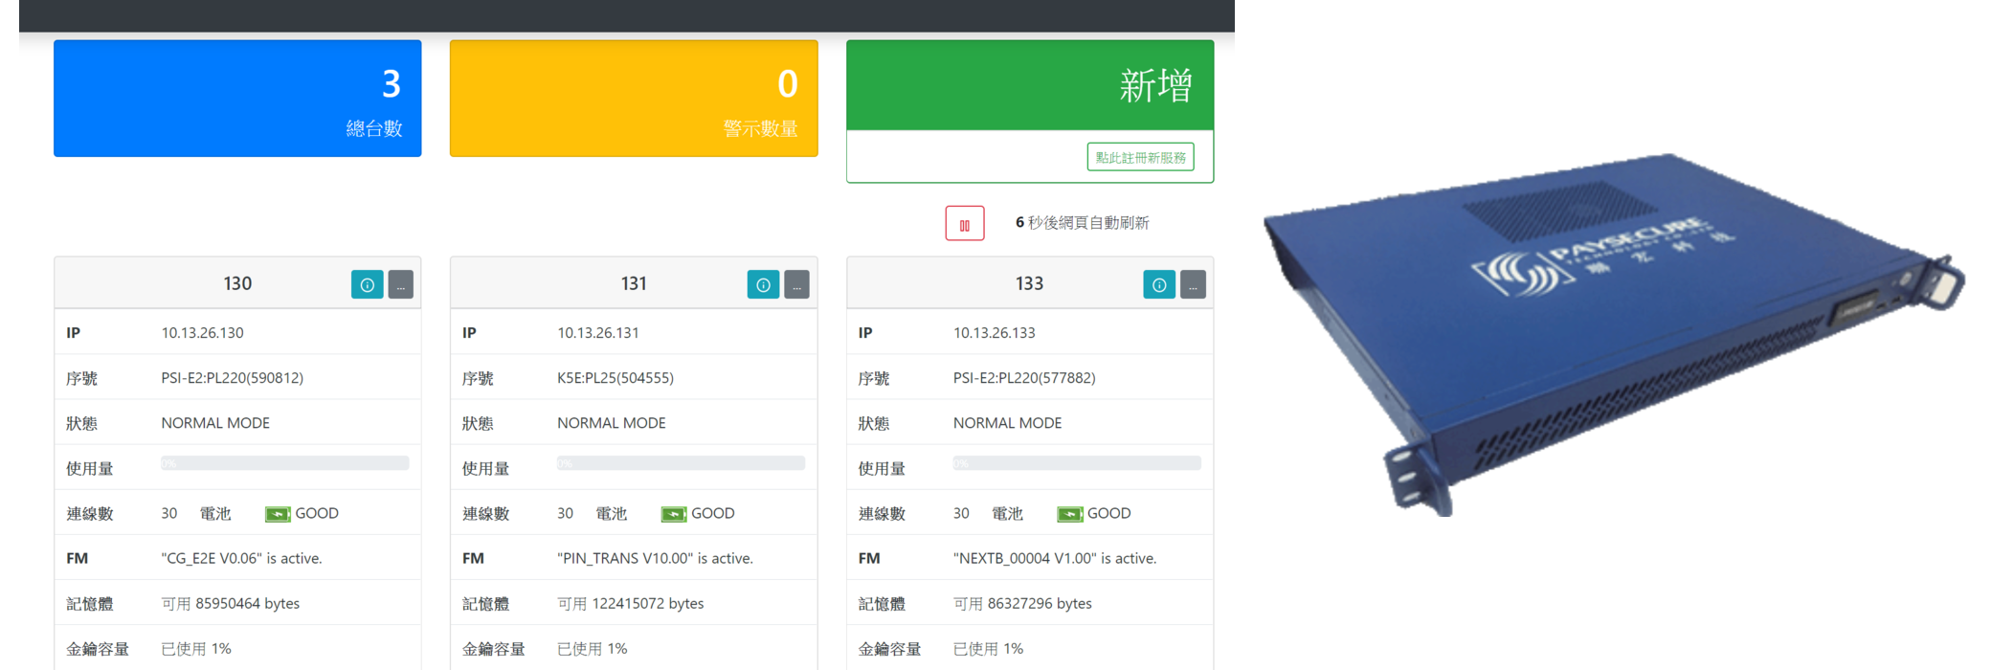Click the info icon on device 133
Image resolution: width=2014 pixels, height=670 pixels.
point(1159,284)
